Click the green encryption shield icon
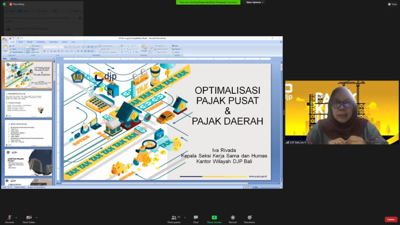400x225 pixels. (4, 4)
